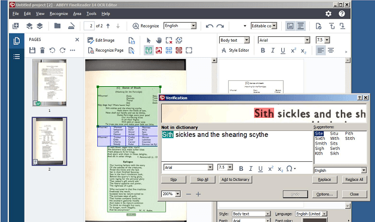The width and height of the screenshot is (375, 222).
Task: Open the Recognize menu
Action: click(59, 14)
